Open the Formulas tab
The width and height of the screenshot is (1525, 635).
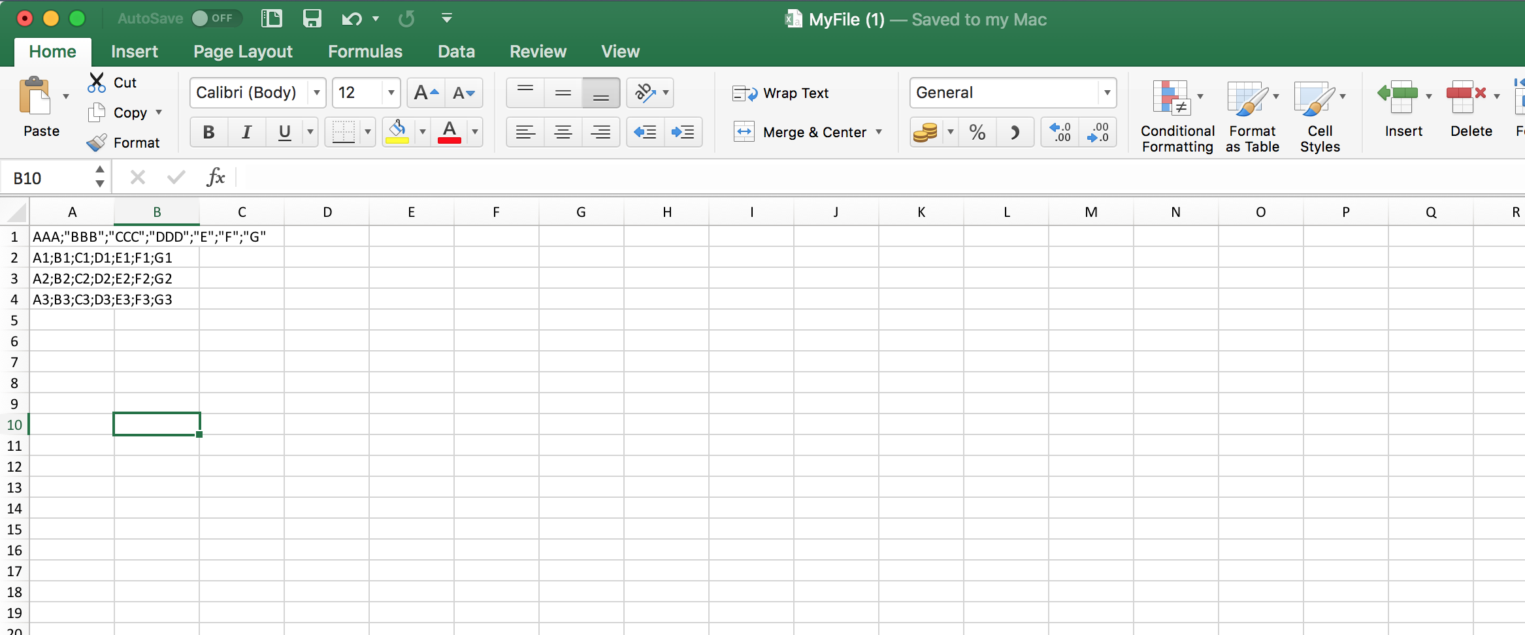point(365,51)
